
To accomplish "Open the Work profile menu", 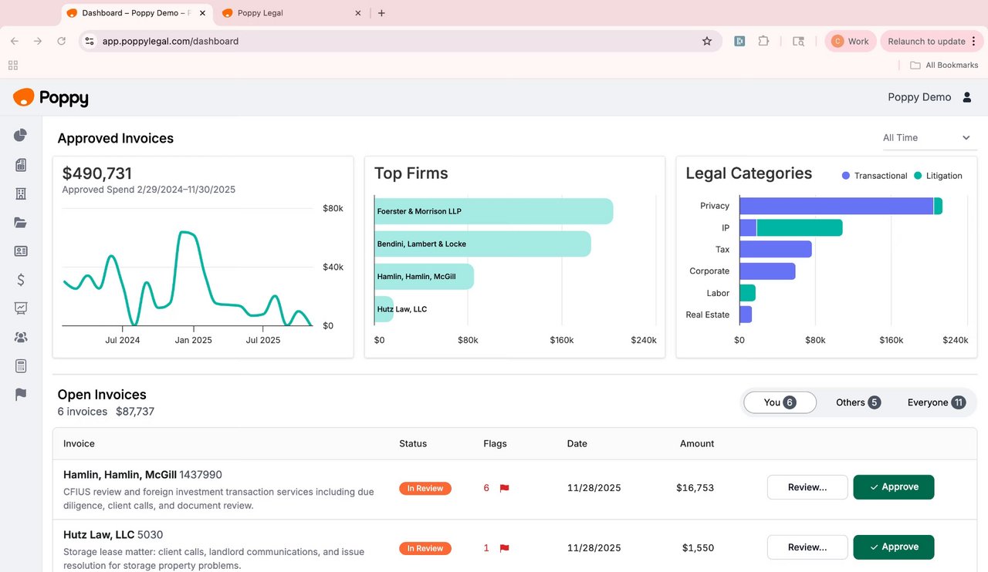I will pos(851,42).
